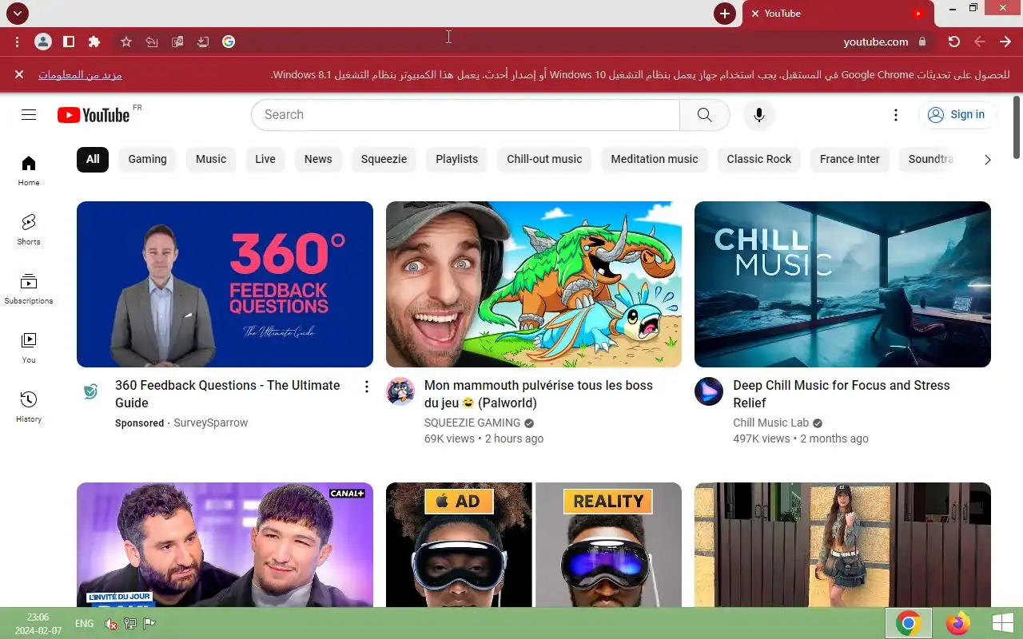Open the Extensions puzzle-piece menu
This screenshot has height=639, width=1023.
click(x=94, y=42)
